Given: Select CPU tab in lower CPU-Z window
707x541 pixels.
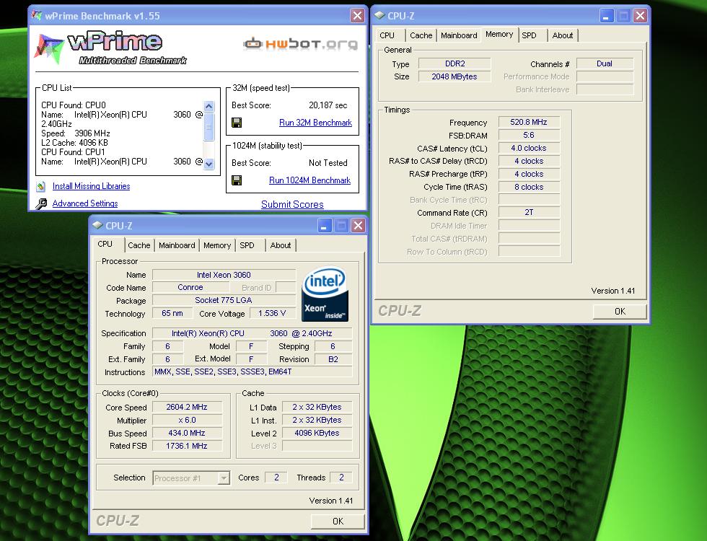Looking at the screenshot, I should tap(105, 244).
